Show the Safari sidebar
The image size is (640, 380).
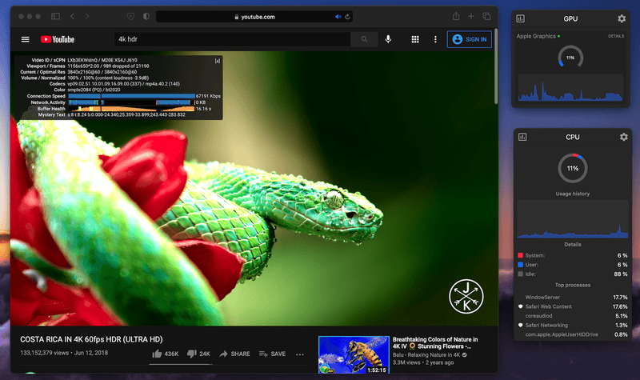point(55,16)
